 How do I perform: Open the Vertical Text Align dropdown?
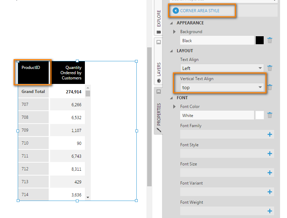click(222, 87)
